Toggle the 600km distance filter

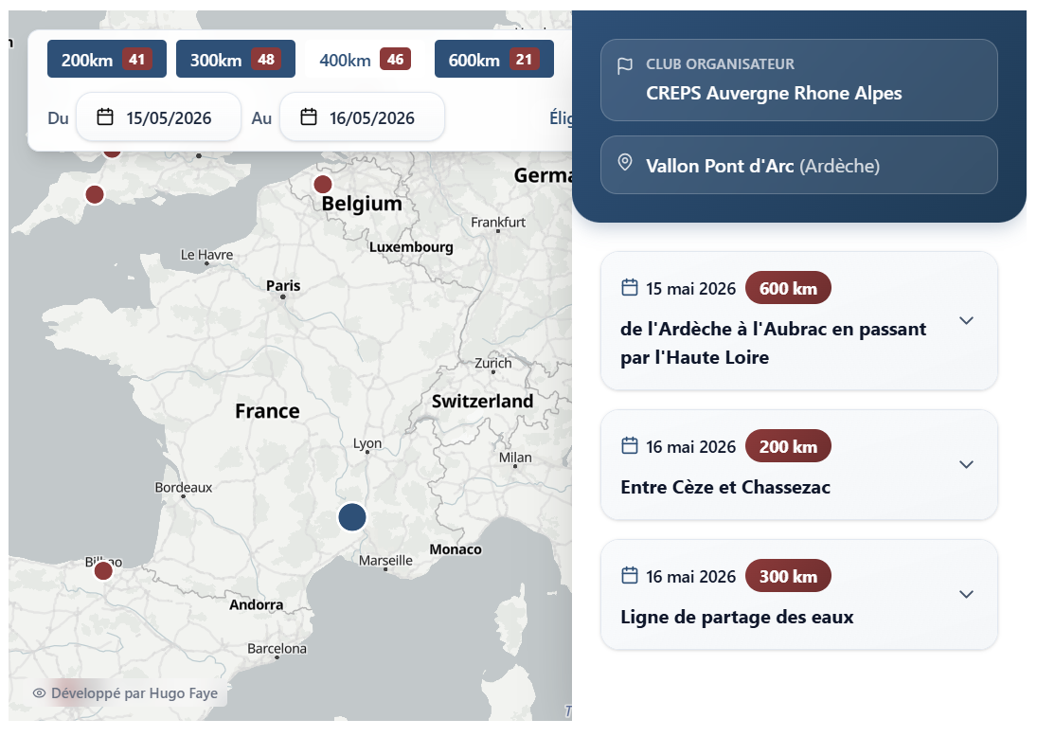(x=493, y=60)
